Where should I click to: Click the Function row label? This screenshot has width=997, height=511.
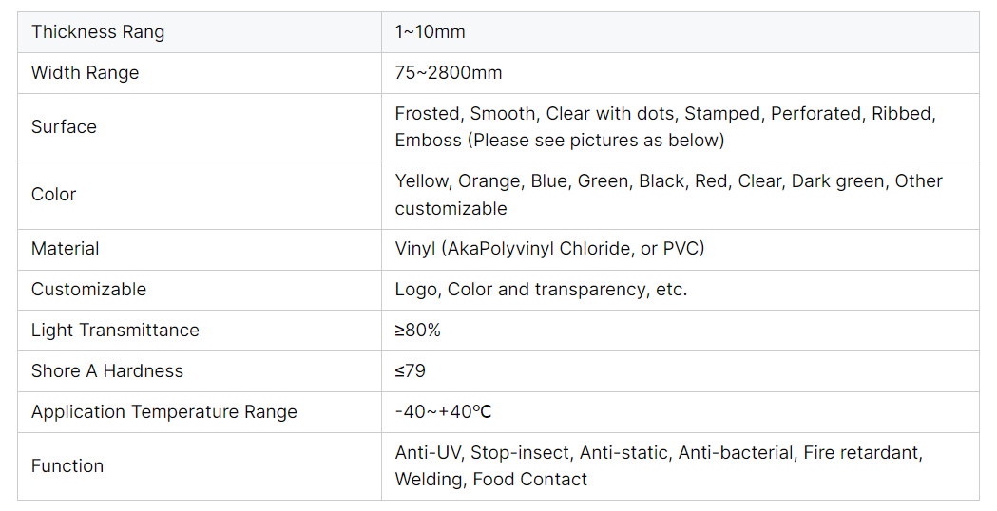67,465
